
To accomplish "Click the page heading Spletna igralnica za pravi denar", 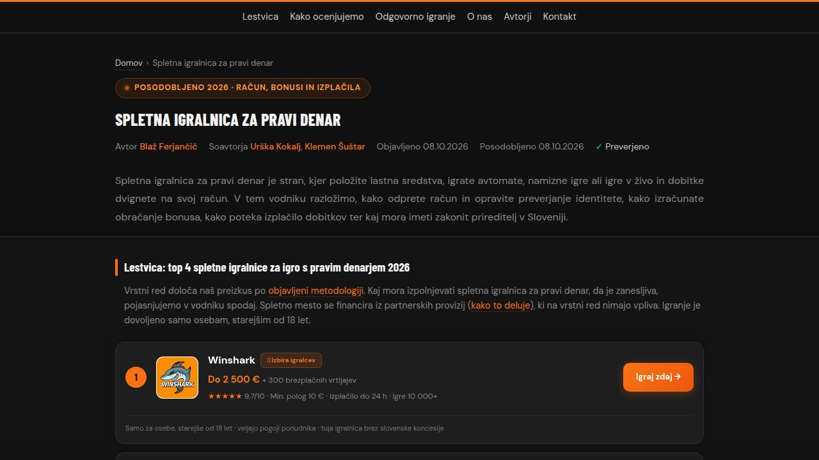I will tap(228, 119).
